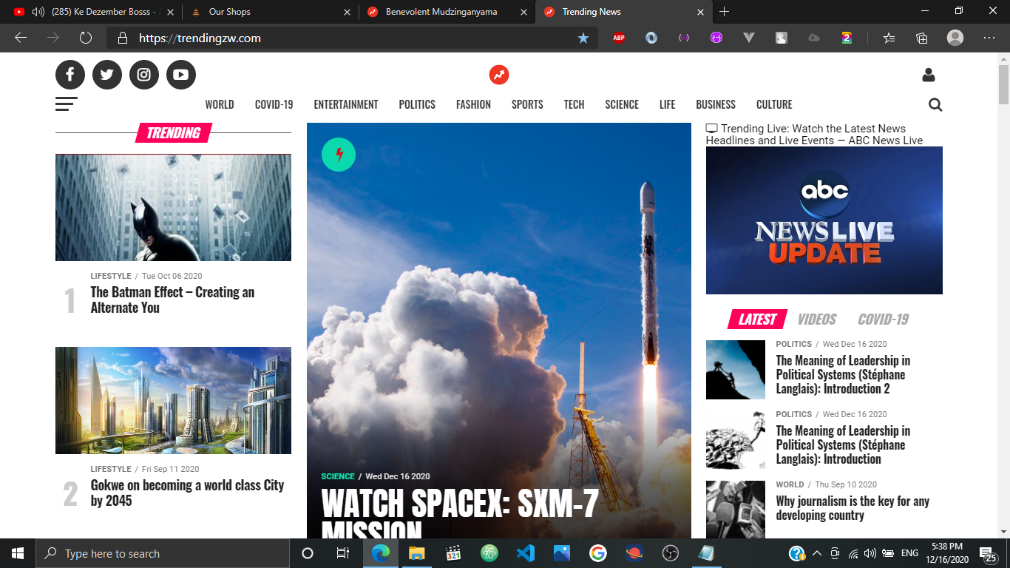Open the ENTERTAINMENT menu item
Viewport: 1010px width, 568px height.
[x=346, y=104]
